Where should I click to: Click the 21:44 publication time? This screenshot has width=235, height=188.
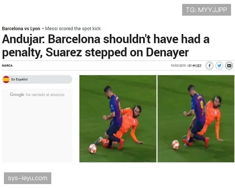coord(192,65)
